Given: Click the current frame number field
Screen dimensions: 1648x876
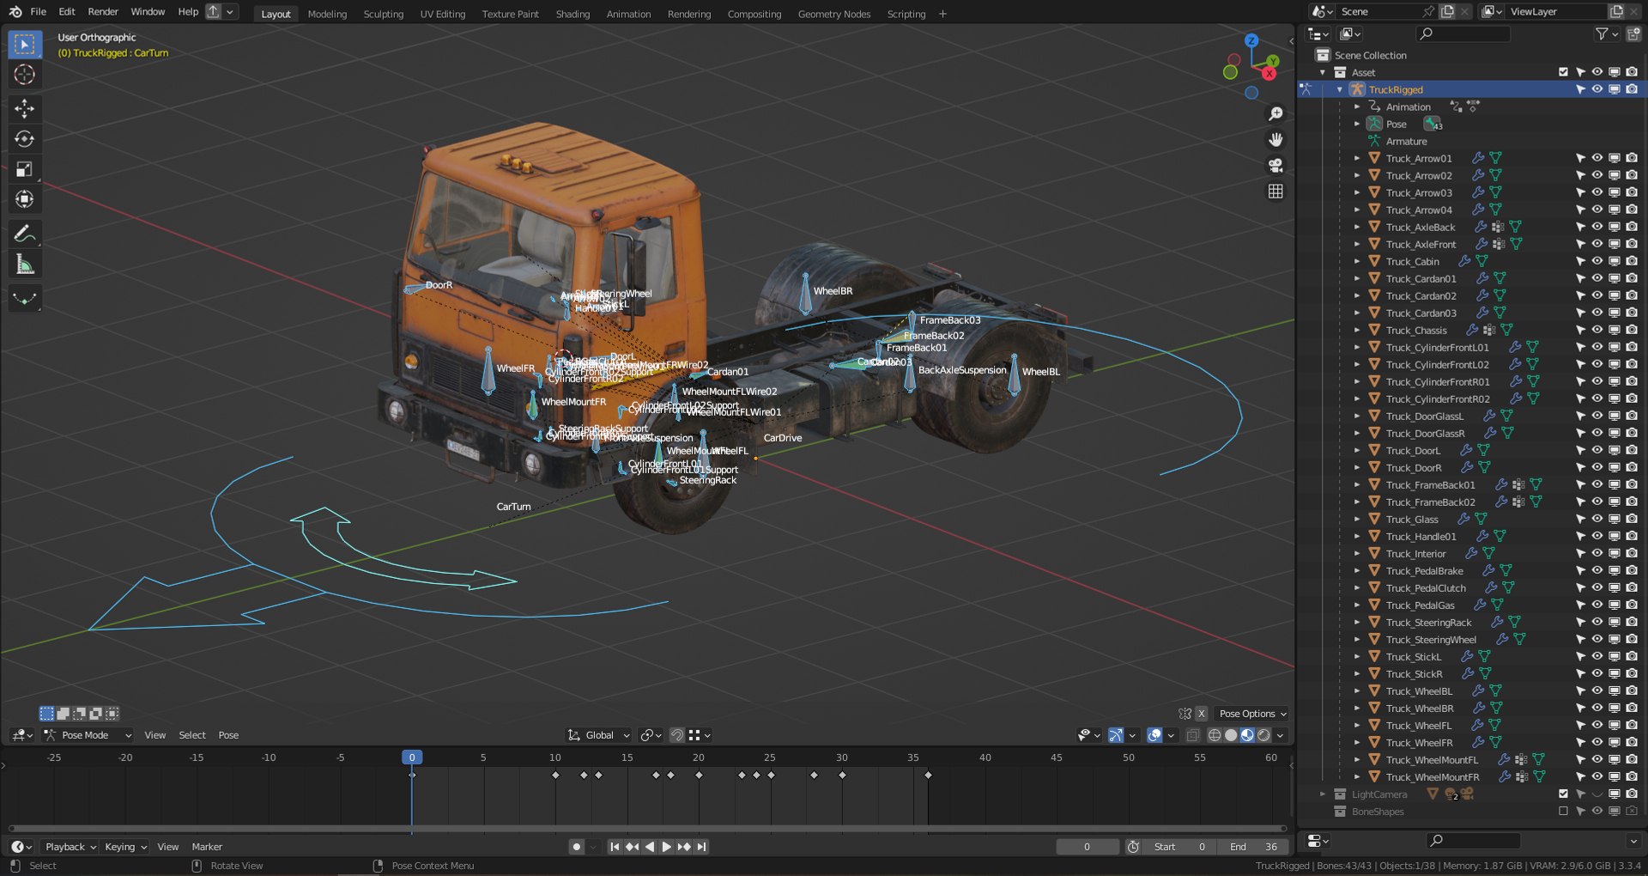Looking at the screenshot, I should click(x=1087, y=847).
